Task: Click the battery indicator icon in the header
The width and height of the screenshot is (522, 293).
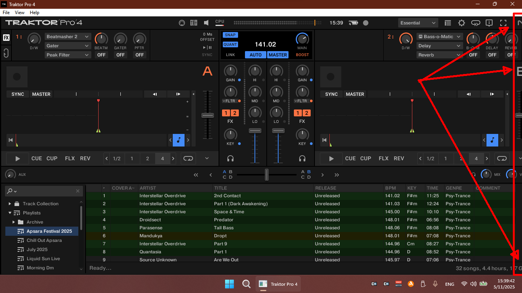Action: 354,23
